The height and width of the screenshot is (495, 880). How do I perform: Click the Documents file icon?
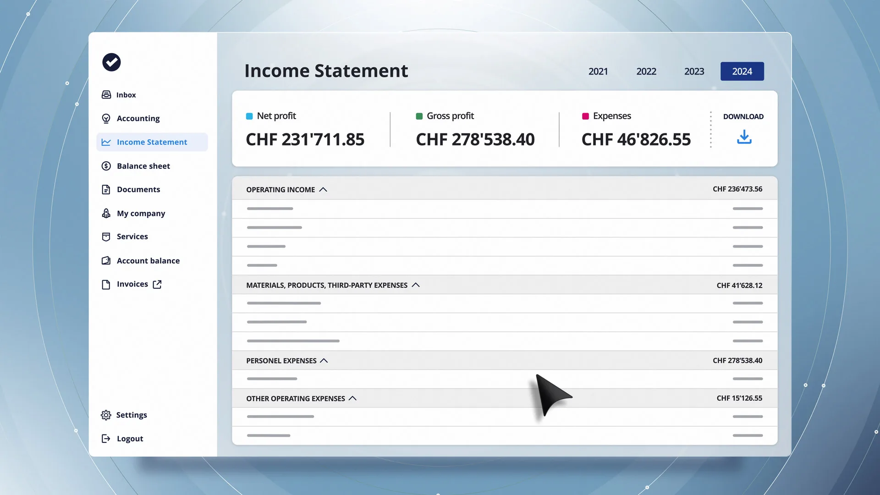click(106, 190)
